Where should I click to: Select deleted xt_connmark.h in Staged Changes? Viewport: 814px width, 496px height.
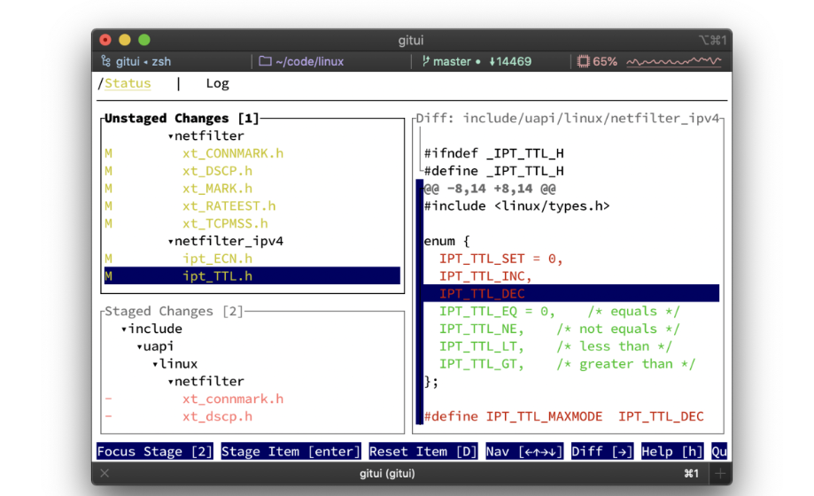[233, 399]
